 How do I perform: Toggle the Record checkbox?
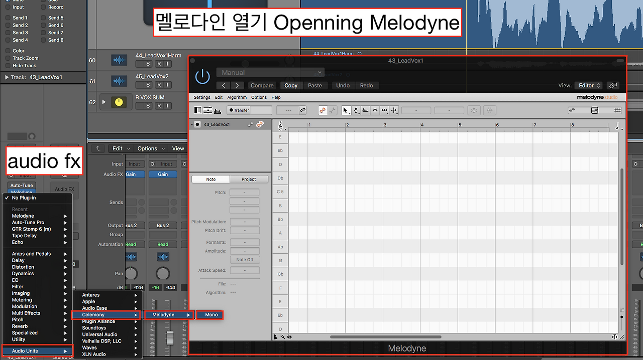(x=43, y=8)
